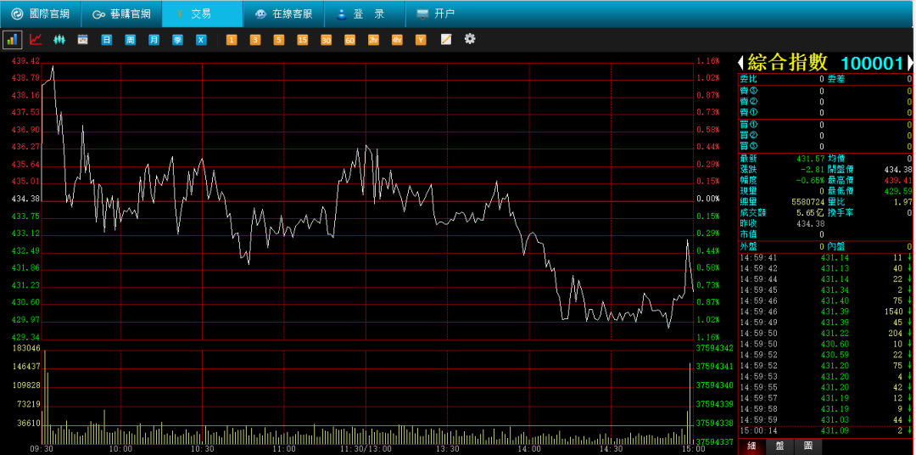Select the candlestick chart icon
916x455 pixels.
pyautogui.click(x=59, y=40)
